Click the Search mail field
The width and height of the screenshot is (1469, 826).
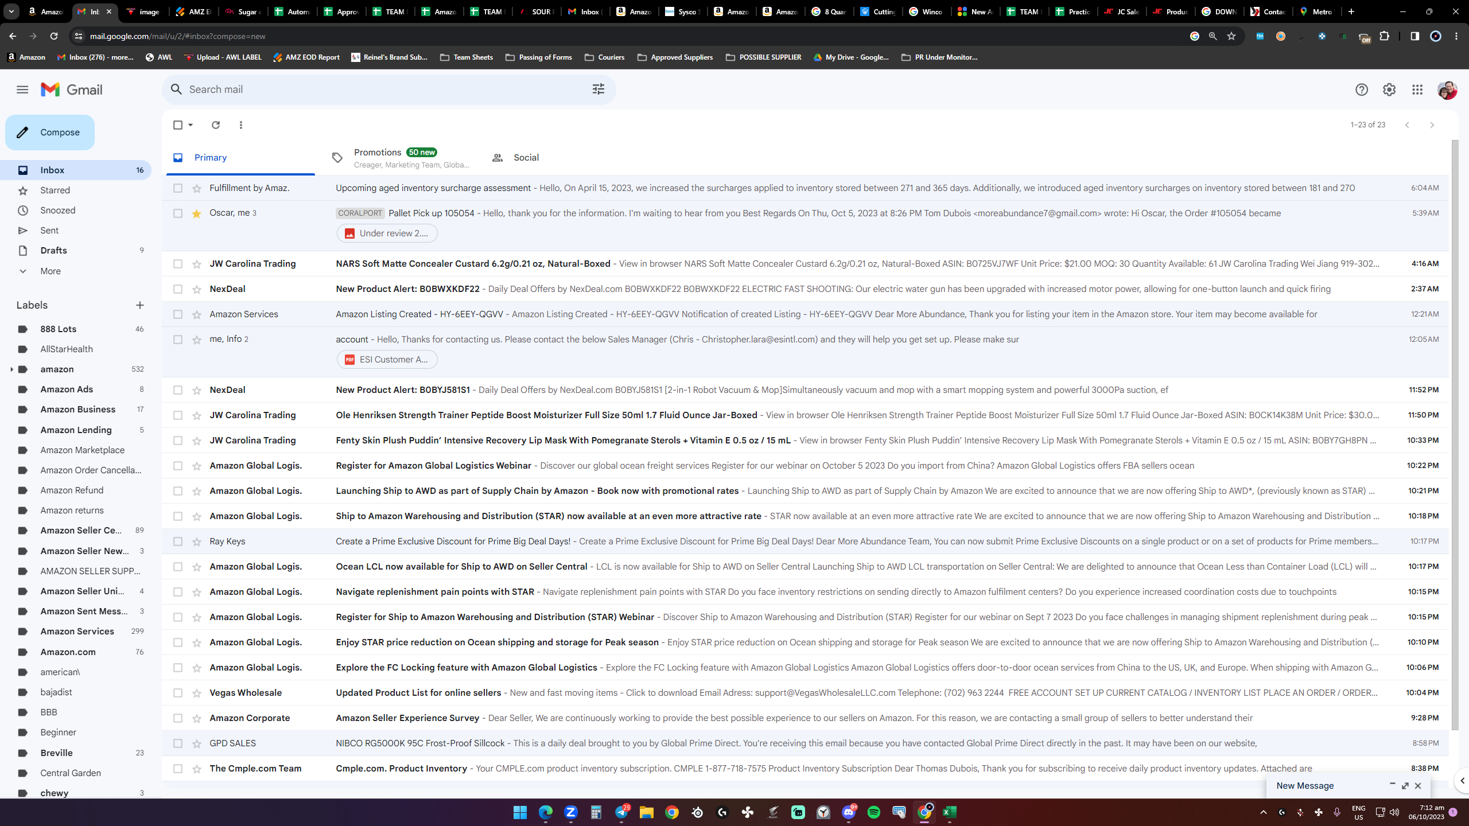point(389,89)
